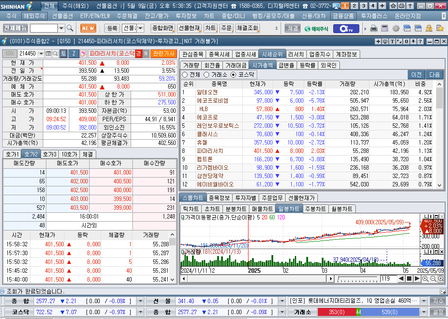448x319 pixels.
Task: Expand the toolbar overflow chevron near 체결조회
Action: [x=276, y=28]
